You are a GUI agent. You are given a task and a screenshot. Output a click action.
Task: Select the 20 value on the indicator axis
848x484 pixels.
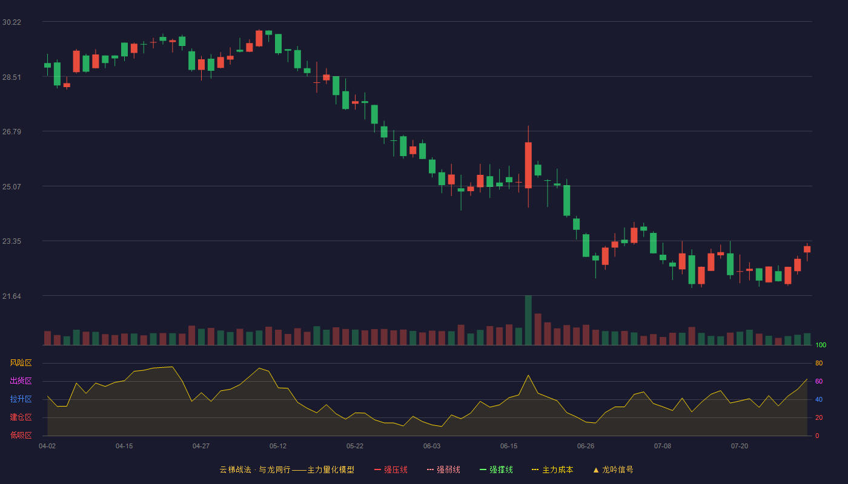[819, 417]
